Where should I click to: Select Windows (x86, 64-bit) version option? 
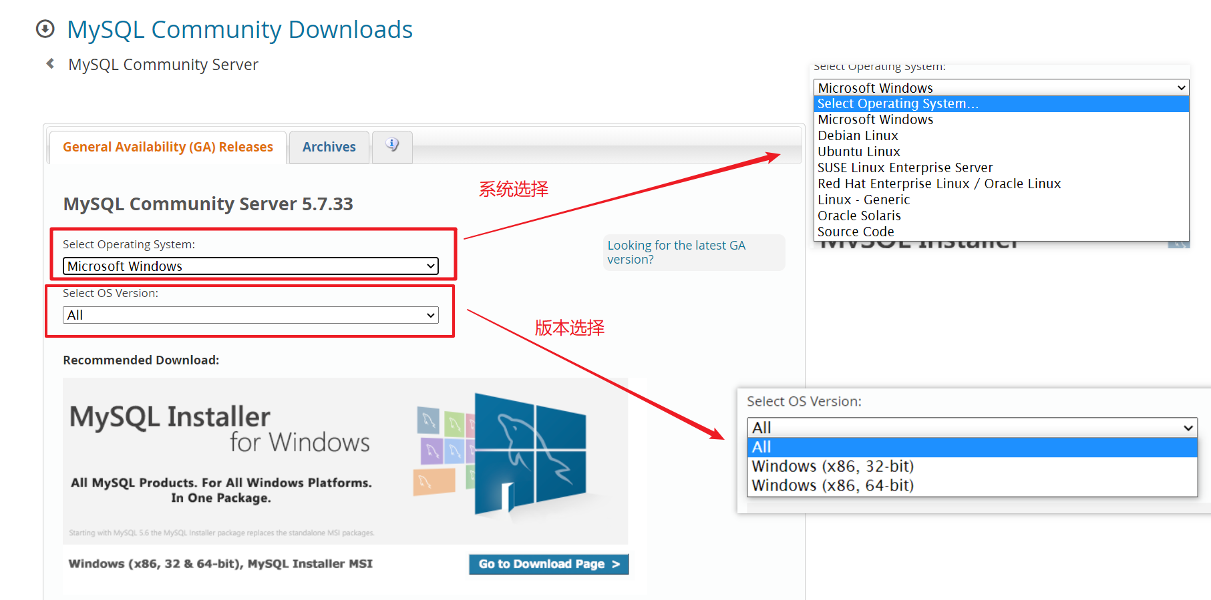tap(972, 485)
